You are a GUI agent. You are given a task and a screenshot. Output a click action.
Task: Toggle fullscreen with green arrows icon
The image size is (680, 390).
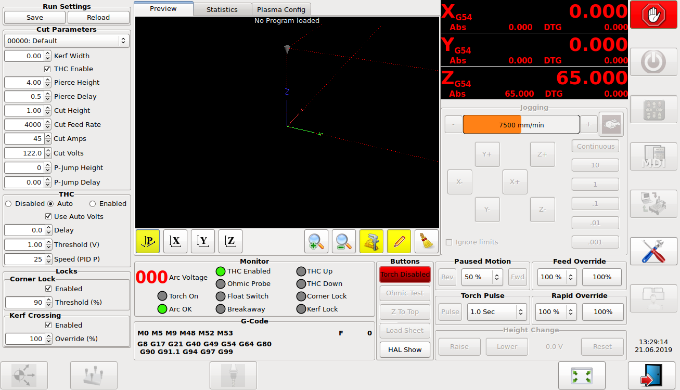582,375
